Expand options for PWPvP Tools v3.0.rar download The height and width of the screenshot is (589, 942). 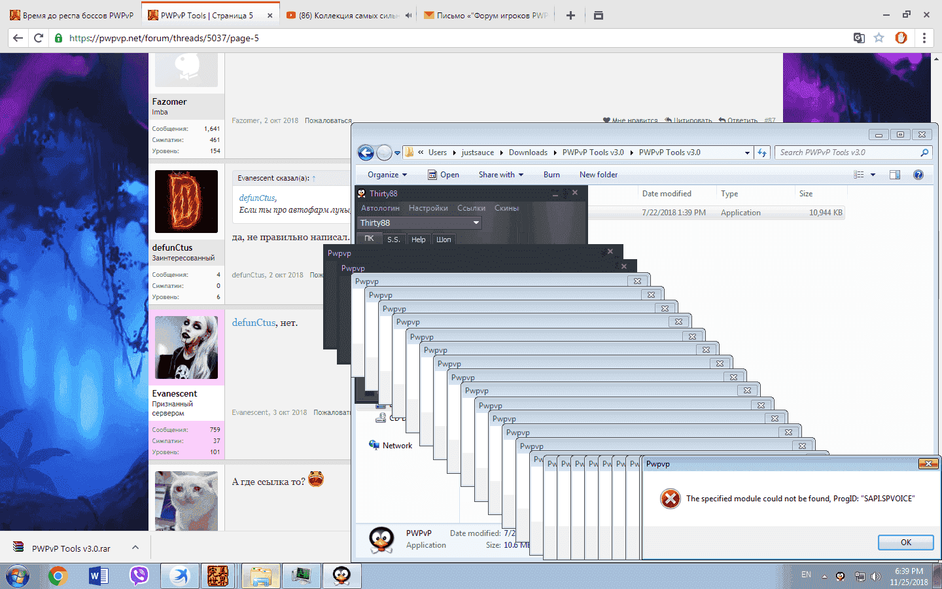(135, 548)
